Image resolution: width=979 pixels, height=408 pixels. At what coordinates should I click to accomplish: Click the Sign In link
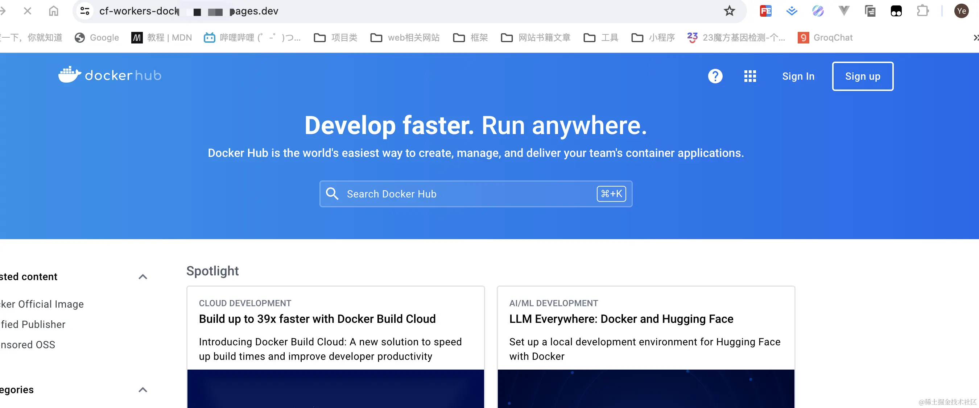point(798,76)
